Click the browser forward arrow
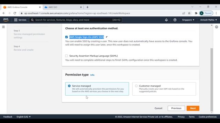220x123 pixels. point(9,13)
